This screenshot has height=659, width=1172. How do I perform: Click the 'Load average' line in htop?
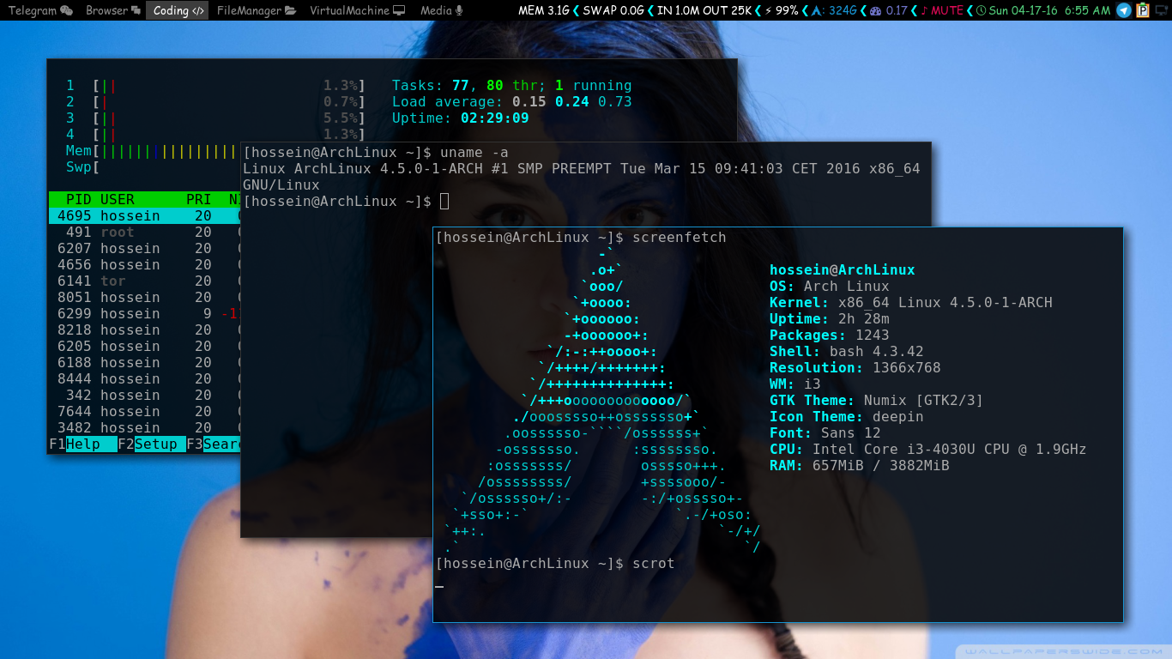click(511, 102)
